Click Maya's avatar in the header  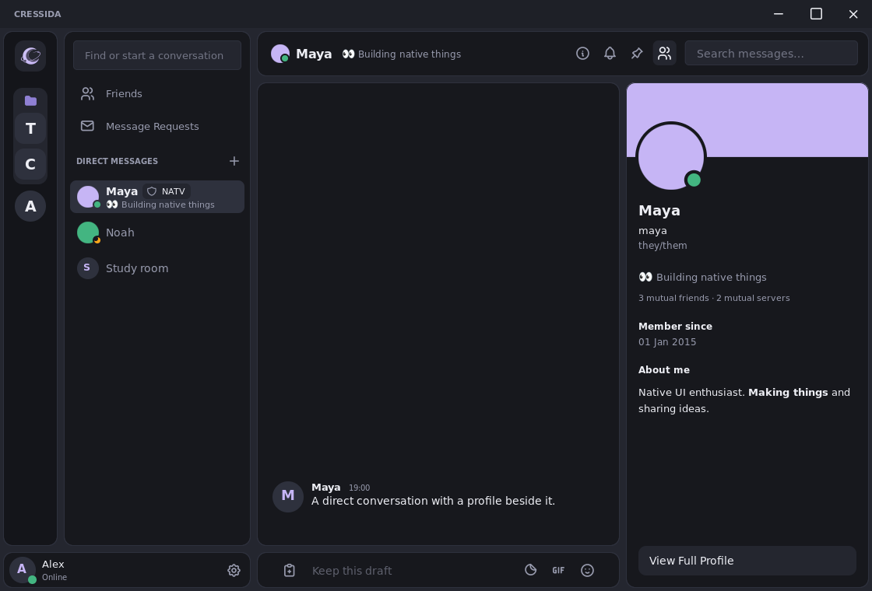pyautogui.click(x=280, y=54)
